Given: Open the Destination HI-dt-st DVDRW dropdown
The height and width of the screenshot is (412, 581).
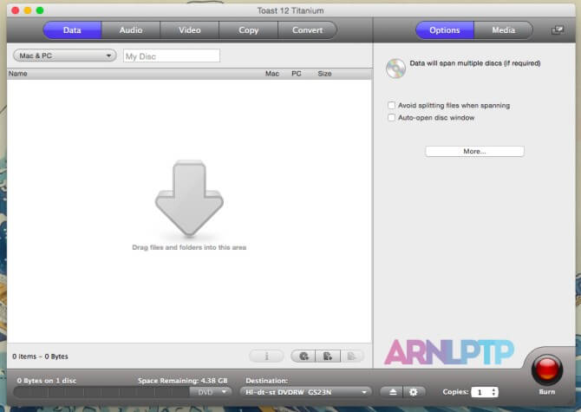Looking at the screenshot, I should [x=306, y=392].
